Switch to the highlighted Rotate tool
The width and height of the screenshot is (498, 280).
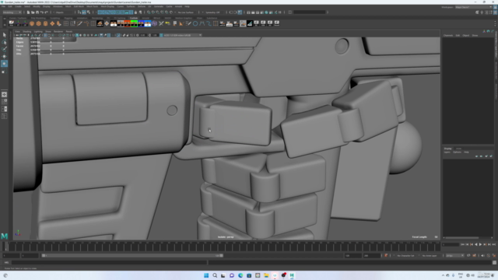(4, 64)
